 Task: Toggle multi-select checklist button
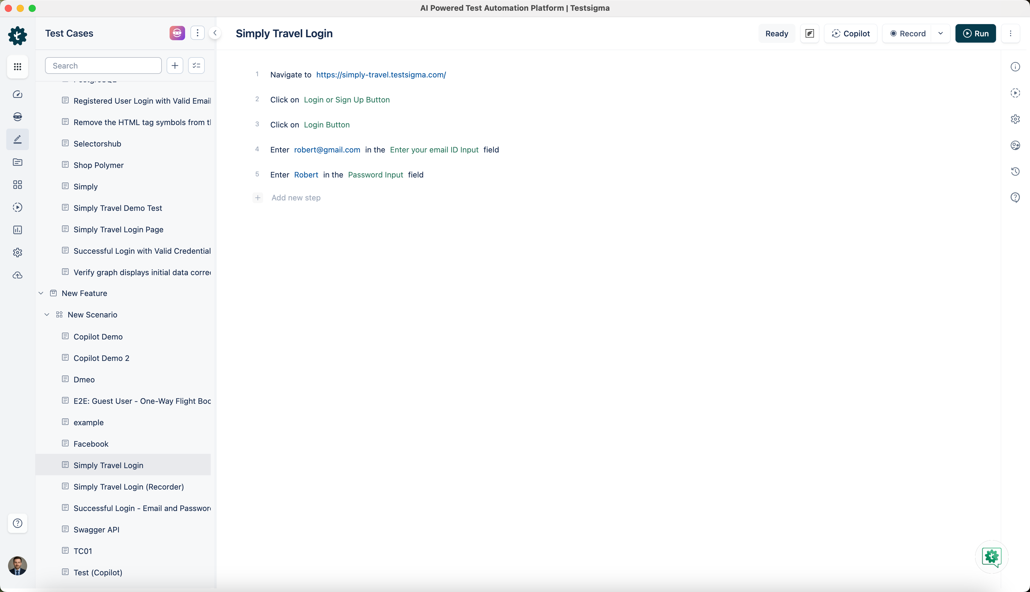pyautogui.click(x=196, y=66)
